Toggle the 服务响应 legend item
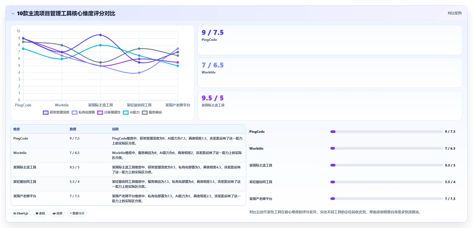Image resolution: width=473 pixels, height=228 pixels. pos(152,112)
